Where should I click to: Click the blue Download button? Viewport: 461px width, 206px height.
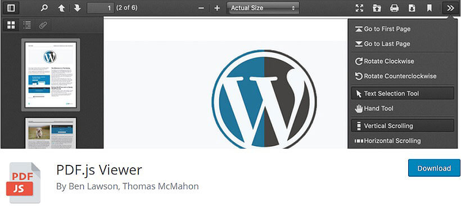coord(434,168)
